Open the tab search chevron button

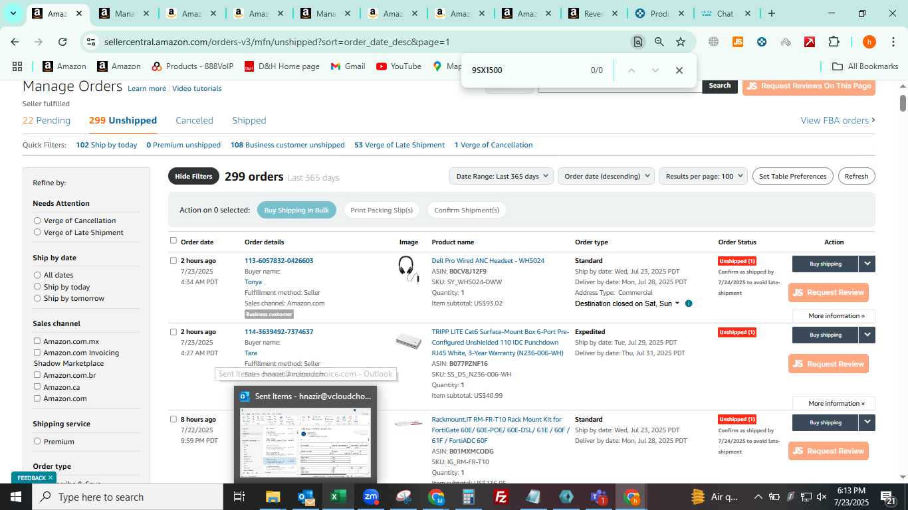click(13, 13)
